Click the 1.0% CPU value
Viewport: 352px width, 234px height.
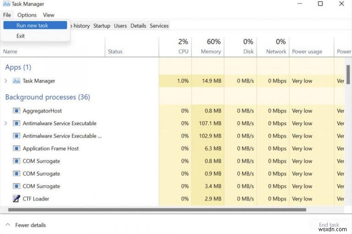tap(183, 81)
